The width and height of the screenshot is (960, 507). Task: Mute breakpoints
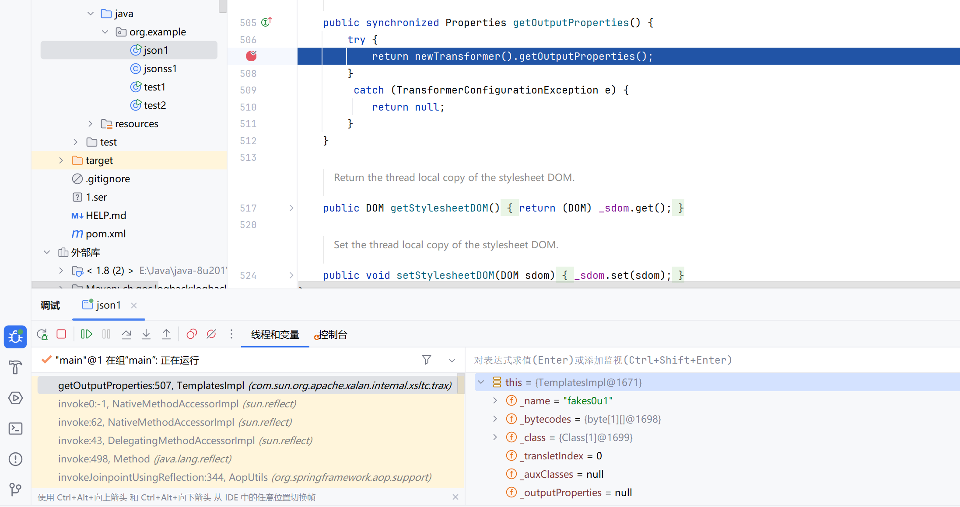211,334
